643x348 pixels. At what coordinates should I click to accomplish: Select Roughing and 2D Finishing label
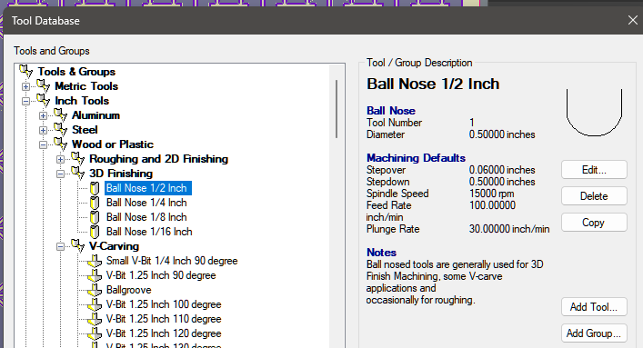point(158,159)
